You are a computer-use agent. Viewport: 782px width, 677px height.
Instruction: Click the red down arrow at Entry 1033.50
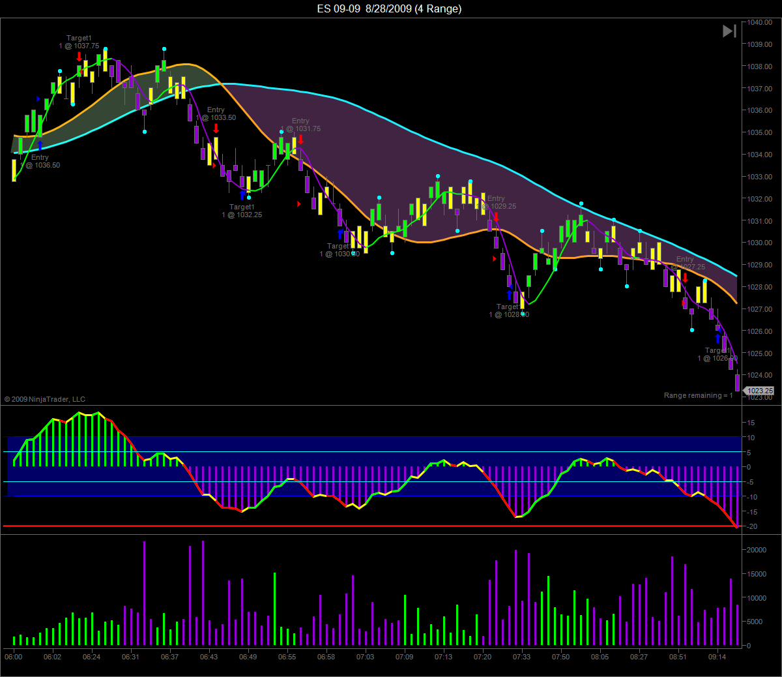tap(216, 128)
